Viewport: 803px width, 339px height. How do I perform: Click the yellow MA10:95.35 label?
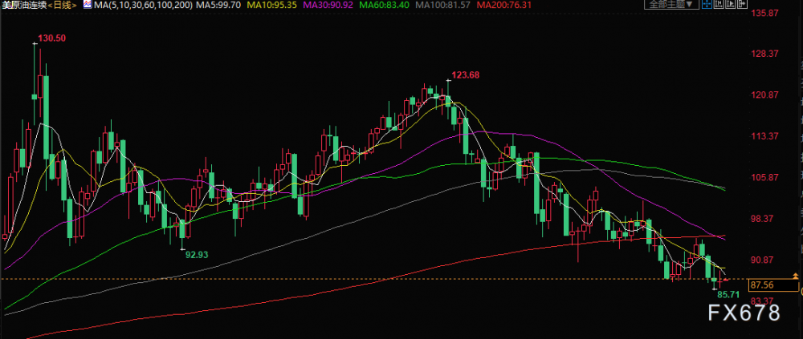272,5
